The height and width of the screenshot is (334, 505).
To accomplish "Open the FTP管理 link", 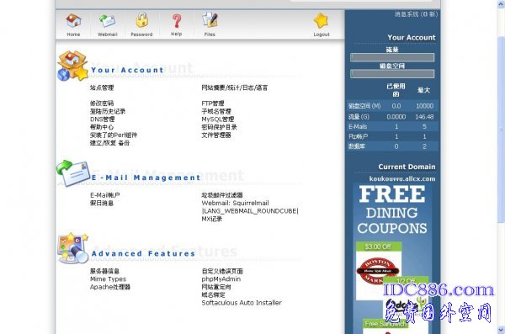I will coord(213,103).
